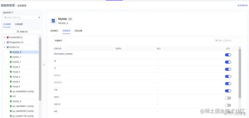The height and width of the screenshot is (118, 249).
Task: Click the MySQL_7 connection icon
Action: click(x=11, y=57)
